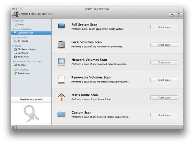Select Web Shield in sidebar
194x144 pixels.
23,57
